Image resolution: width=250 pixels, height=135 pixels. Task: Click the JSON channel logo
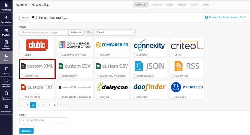point(149,66)
